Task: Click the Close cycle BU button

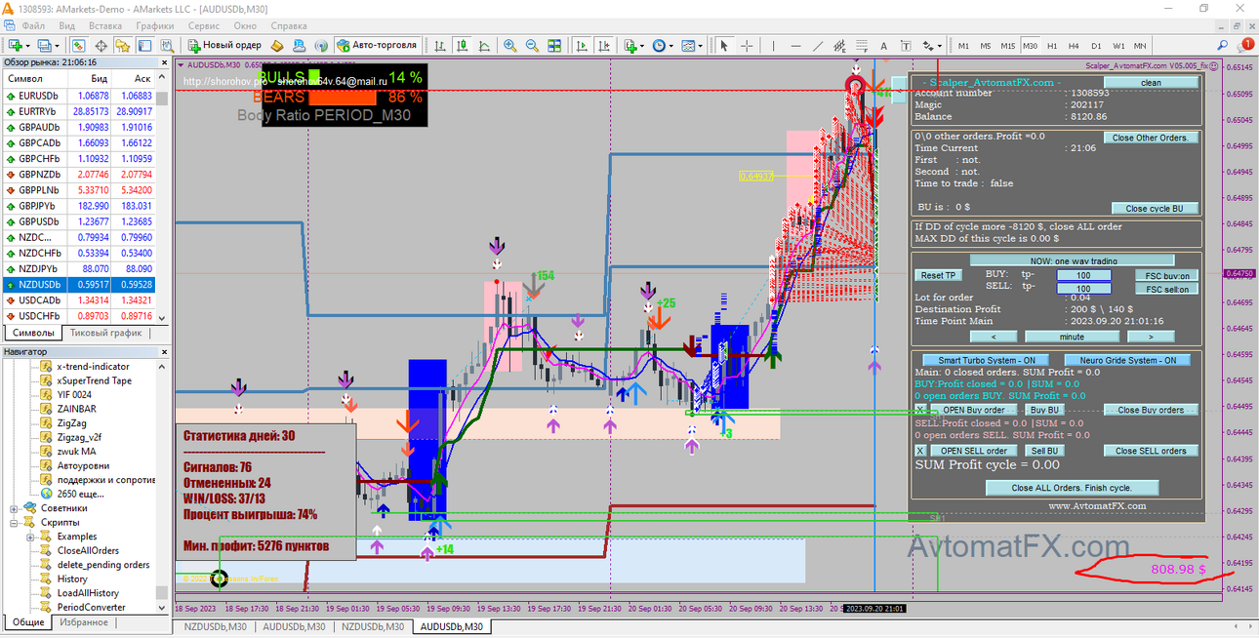Action: pyautogui.click(x=1154, y=208)
